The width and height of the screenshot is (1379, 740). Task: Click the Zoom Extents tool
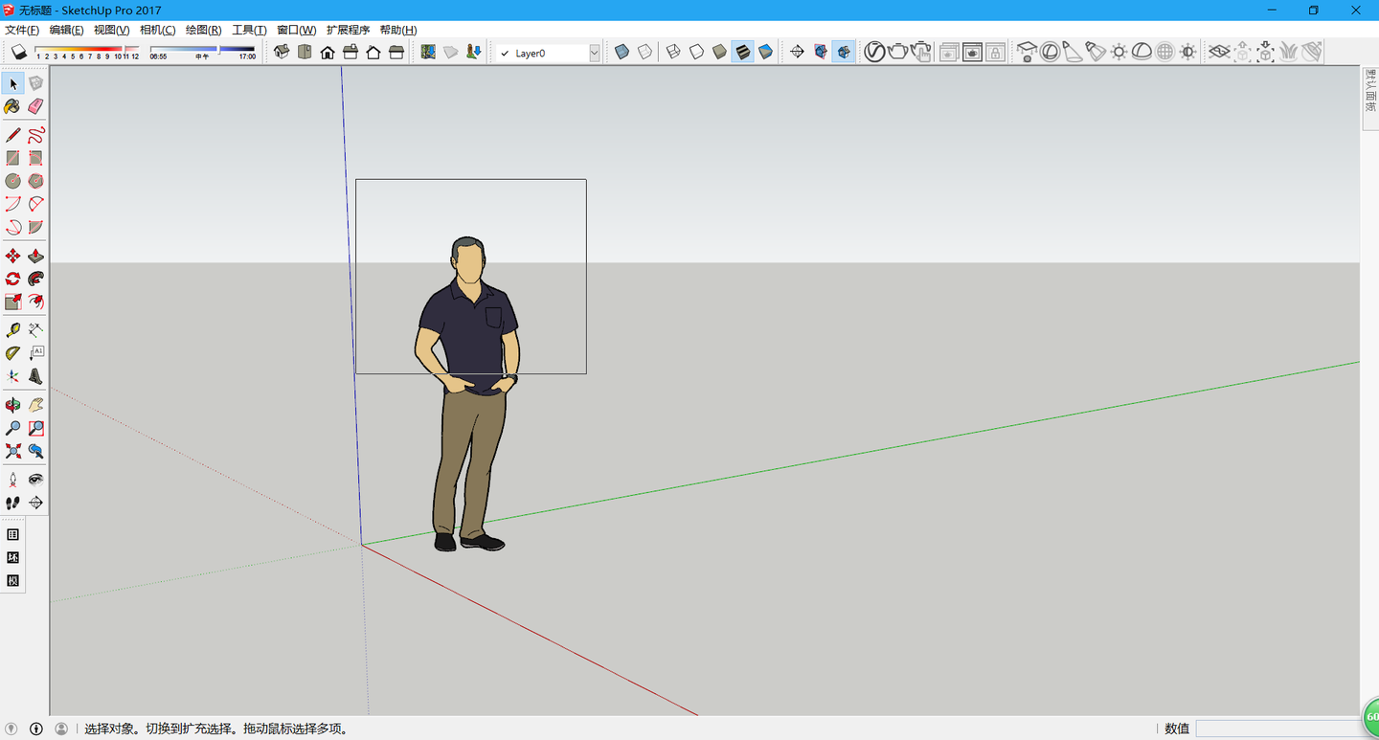(x=12, y=451)
